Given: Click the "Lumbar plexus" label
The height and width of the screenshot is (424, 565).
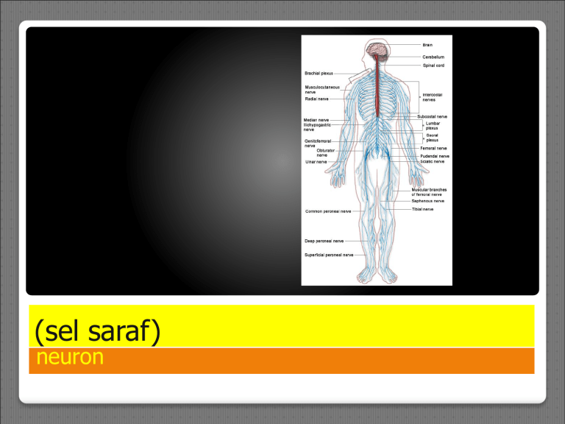Looking at the screenshot, I should [432, 126].
